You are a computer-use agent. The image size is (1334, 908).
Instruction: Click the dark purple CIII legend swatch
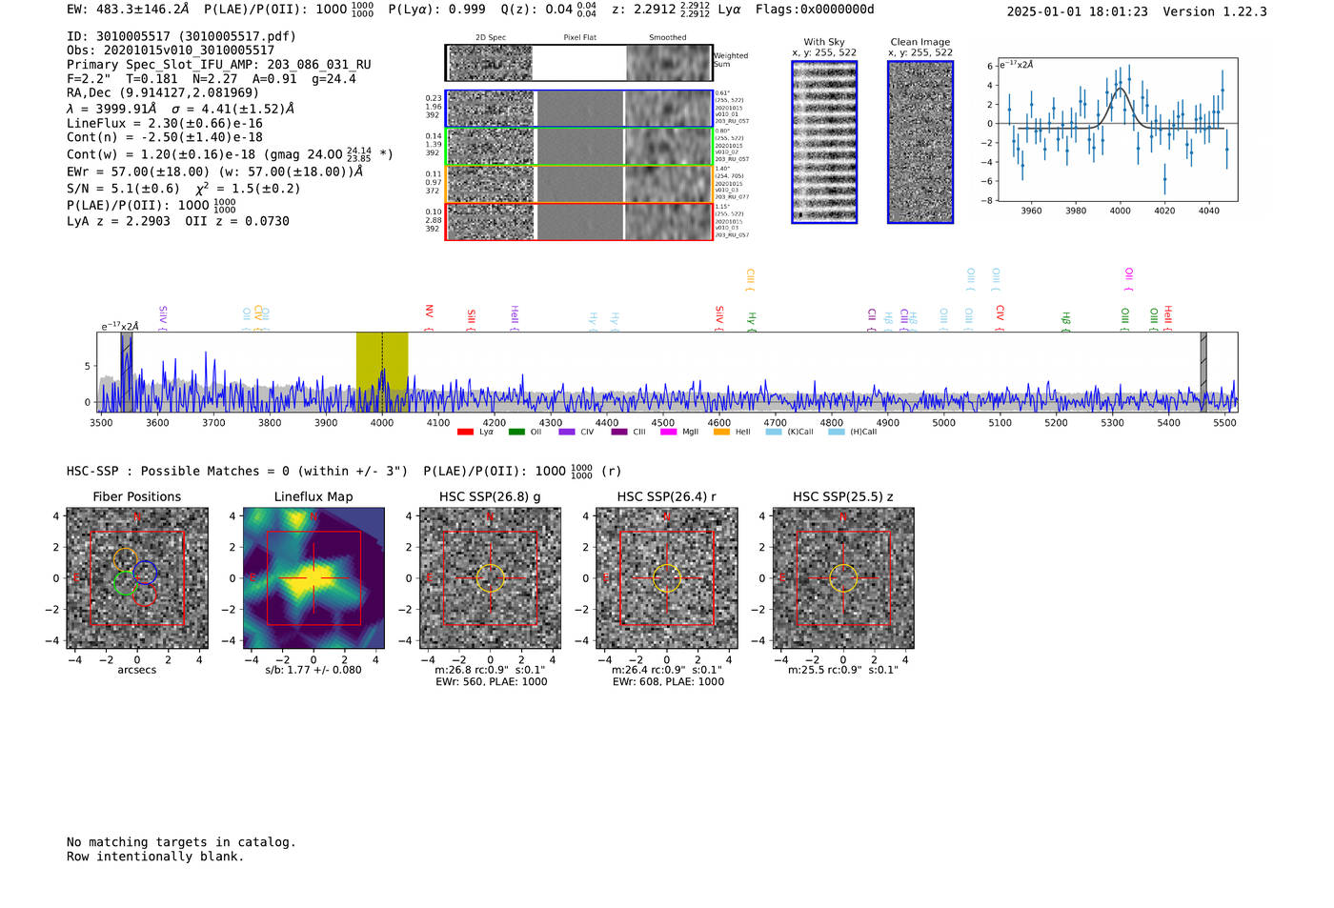point(619,432)
